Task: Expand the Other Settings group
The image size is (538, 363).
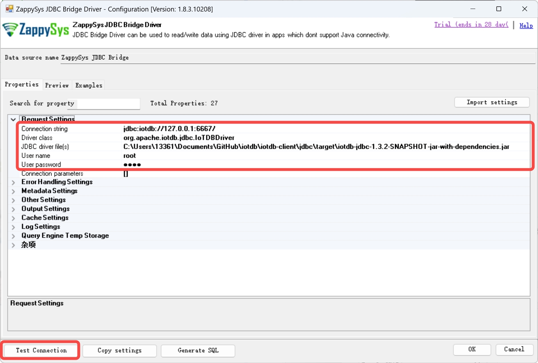Action: [x=13, y=200]
